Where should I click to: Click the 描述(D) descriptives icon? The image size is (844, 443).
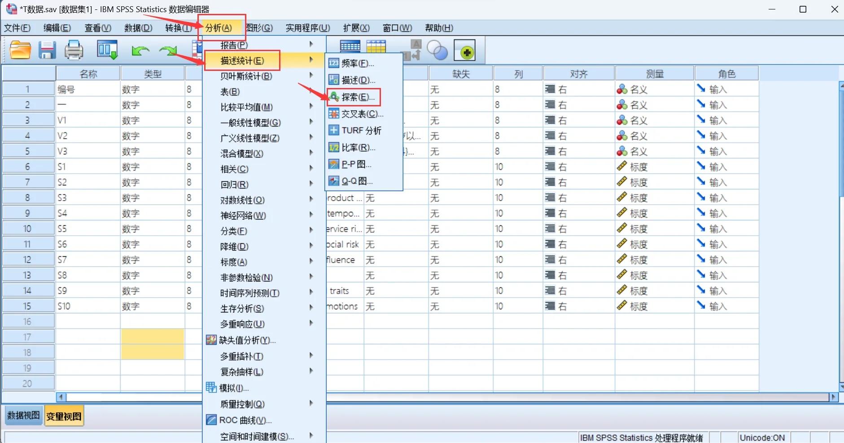click(x=334, y=80)
